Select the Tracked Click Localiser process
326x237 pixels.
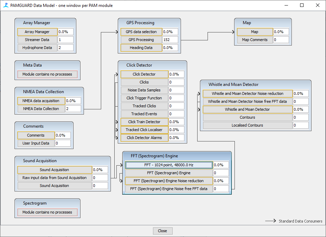pyautogui.click(x=144, y=130)
